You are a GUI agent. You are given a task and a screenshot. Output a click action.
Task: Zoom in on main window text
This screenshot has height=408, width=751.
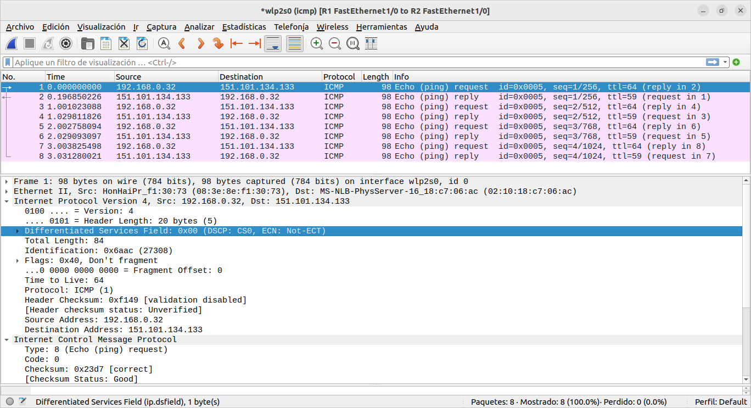(317, 43)
